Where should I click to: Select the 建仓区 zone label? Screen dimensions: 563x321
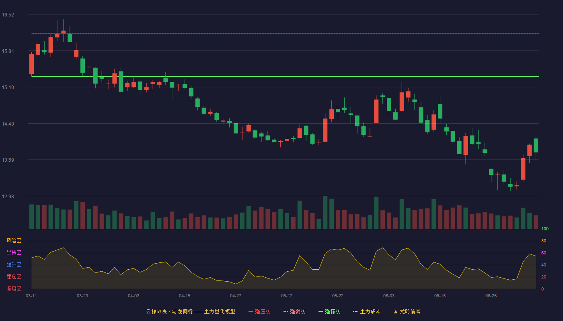click(x=14, y=277)
